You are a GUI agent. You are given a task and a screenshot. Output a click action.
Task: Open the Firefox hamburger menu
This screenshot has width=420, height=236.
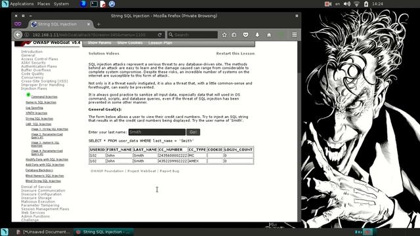pos(295,35)
